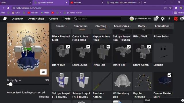The width and height of the screenshot is (184, 103).
Task: Click Redraw avatar link
Action: [x=44, y=97]
